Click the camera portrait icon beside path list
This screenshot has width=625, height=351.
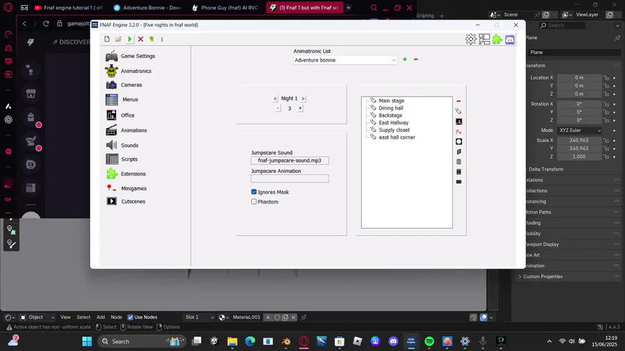pyautogui.click(x=459, y=121)
